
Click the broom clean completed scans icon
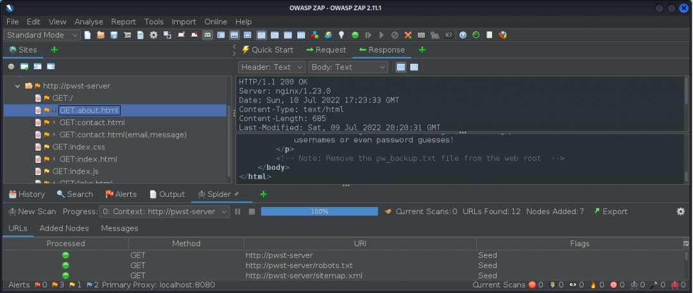(388, 212)
